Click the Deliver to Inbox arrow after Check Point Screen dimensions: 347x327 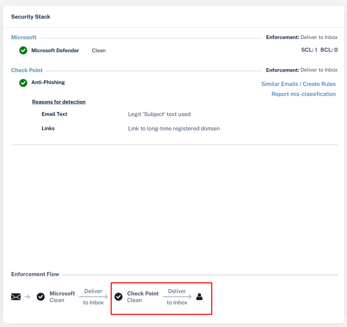pos(177,297)
